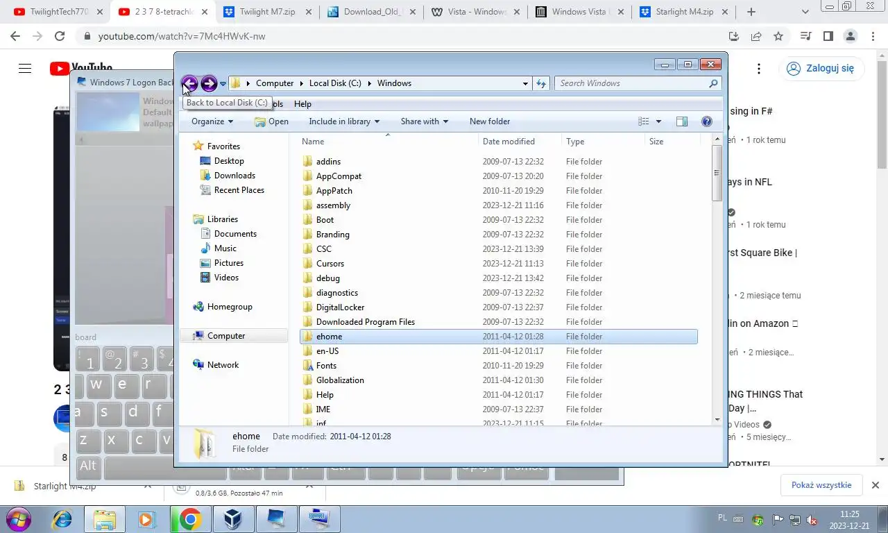Bookmark this page with the star icon

click(x=778, y=36)
